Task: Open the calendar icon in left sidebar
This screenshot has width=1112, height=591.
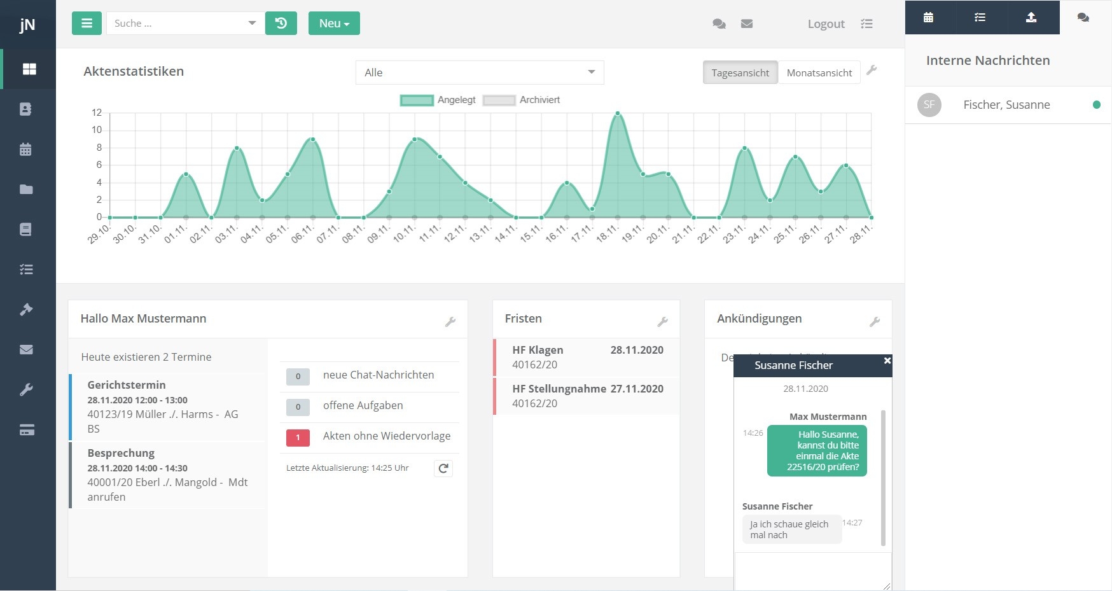Action: [25, 149]
